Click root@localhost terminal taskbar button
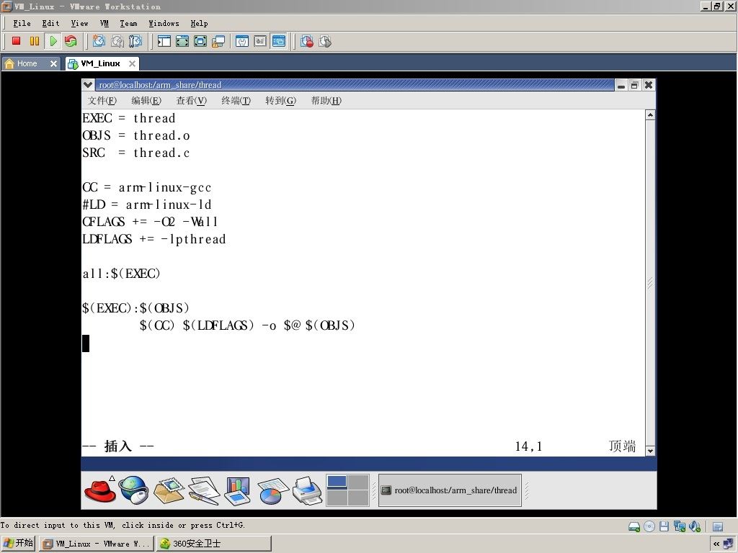The height and width of the screenshot is (553, 738). coord(450,490)
